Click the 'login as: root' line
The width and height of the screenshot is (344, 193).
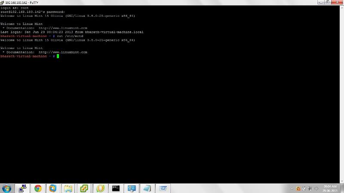pos(15,8)
